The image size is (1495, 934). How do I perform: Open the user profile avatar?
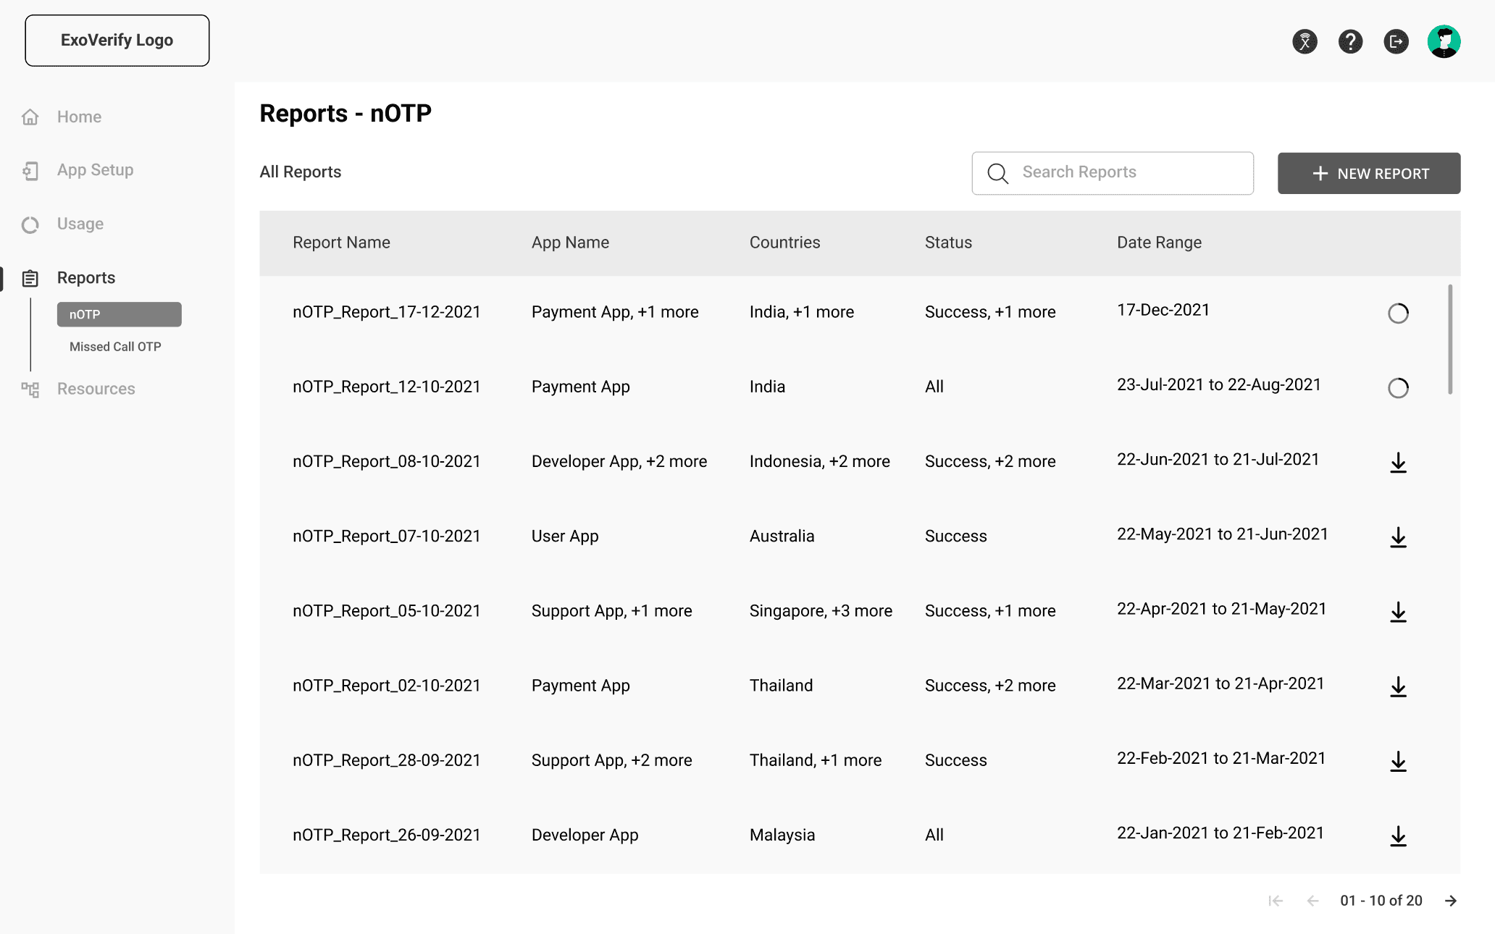click(x=1444, y=41)
